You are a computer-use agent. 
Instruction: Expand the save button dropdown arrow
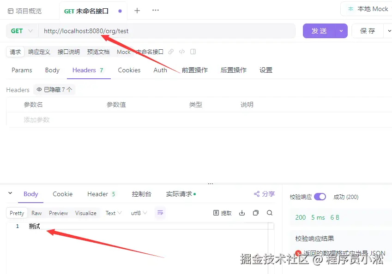coord(388,31)
